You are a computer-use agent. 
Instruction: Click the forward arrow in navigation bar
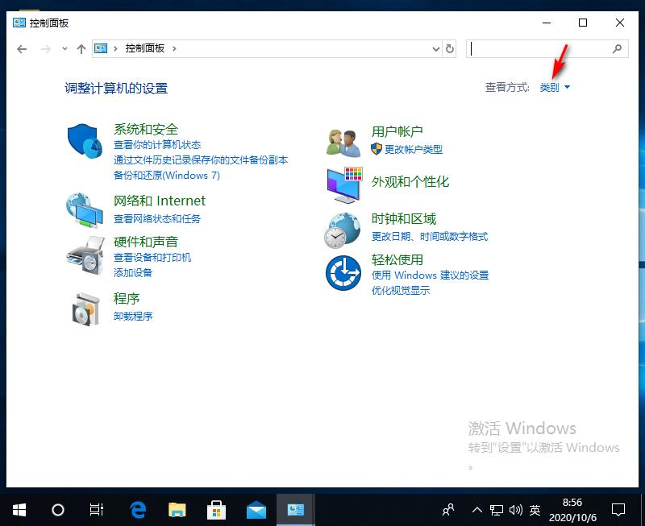tap(46, 49)
